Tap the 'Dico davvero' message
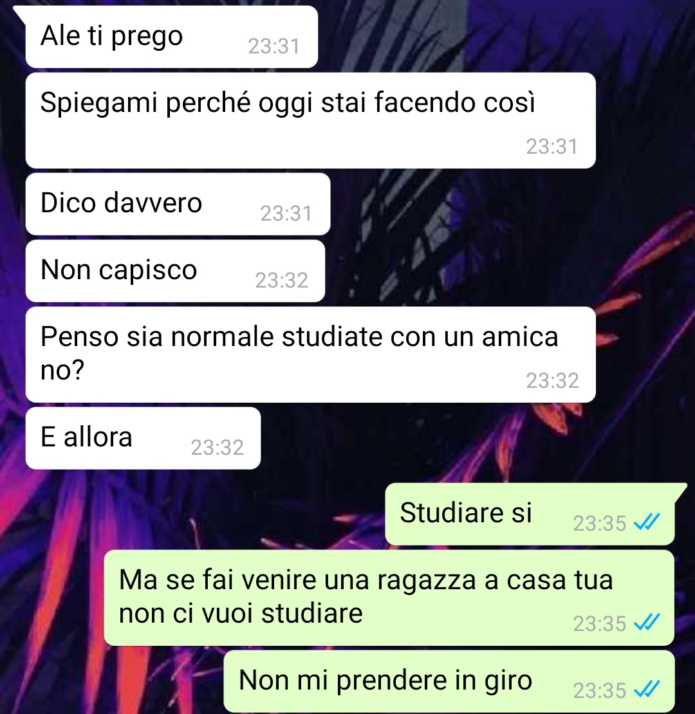Image resolution: width=695 pixels, height=714 pixels. [x=178, y=204]
